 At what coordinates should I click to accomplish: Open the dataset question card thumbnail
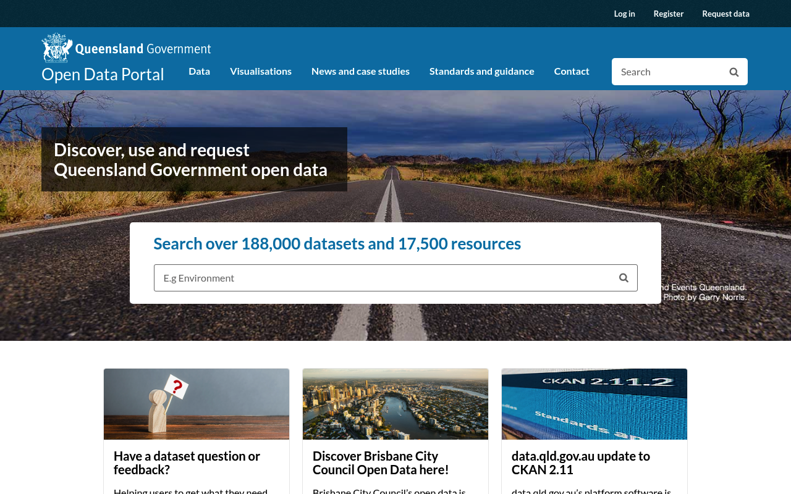[197, 404]
